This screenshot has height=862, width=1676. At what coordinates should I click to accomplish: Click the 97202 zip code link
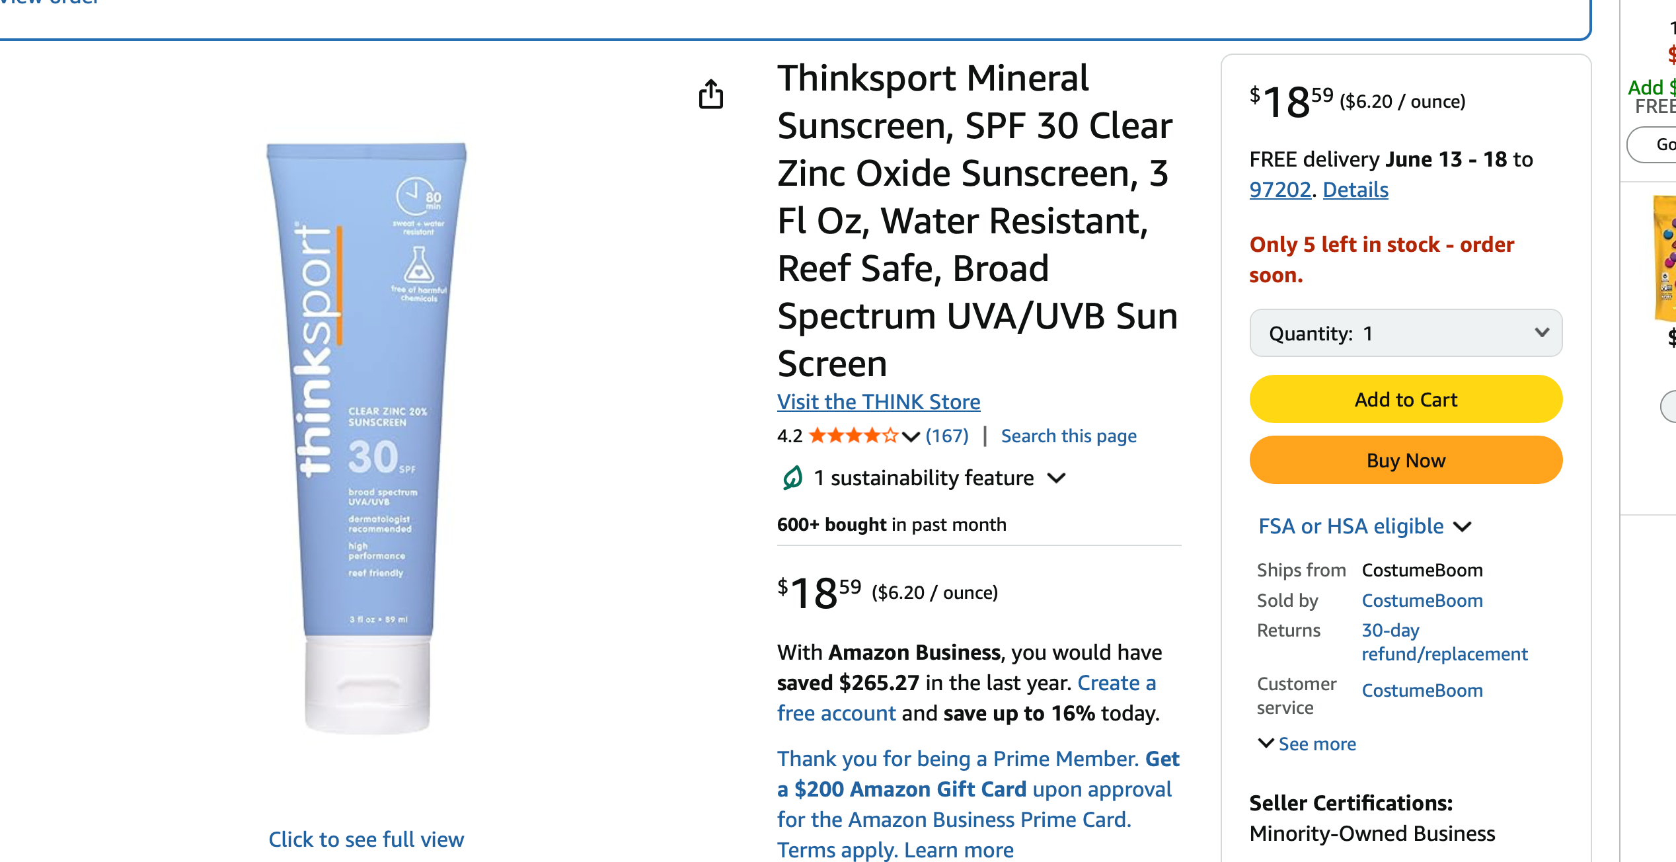point(1279,190)
